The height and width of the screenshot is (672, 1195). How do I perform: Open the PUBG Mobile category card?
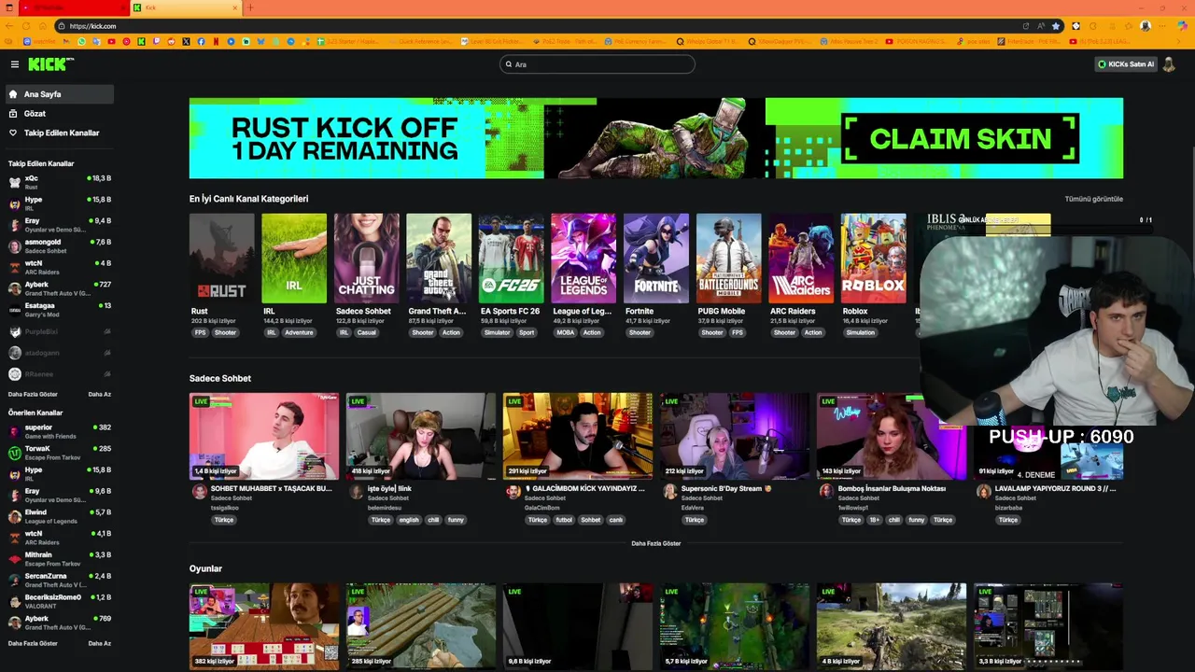728,259
